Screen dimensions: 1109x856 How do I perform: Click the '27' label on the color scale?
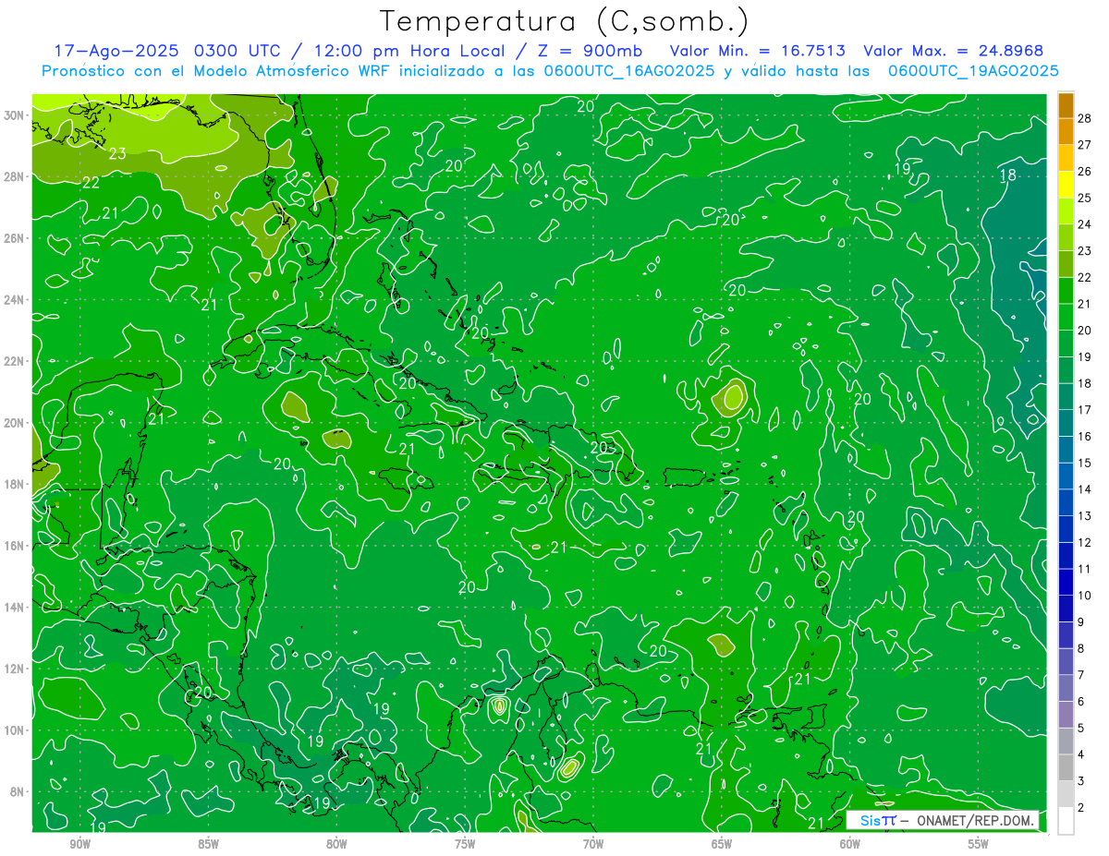click(x=1085, y=145)
